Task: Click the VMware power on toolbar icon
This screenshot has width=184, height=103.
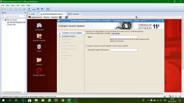Action: (2, 9)
